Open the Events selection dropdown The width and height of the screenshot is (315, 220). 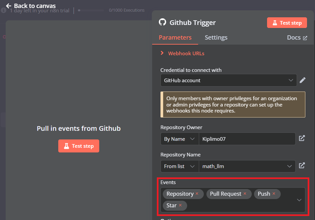299,199
